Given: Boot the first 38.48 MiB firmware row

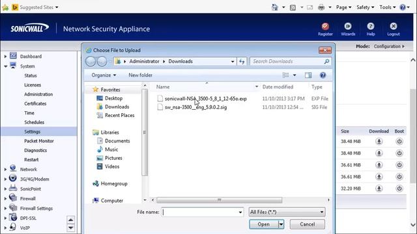Looking at the screenshot, I should click(x=399, y=142).
